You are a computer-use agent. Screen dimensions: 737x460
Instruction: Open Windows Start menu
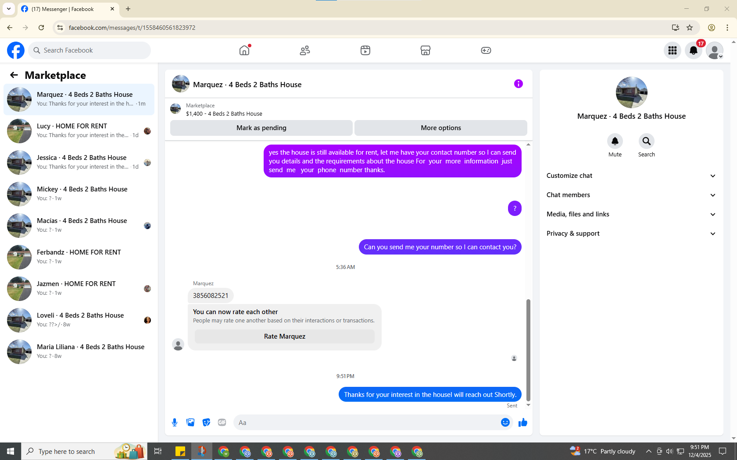11,451
